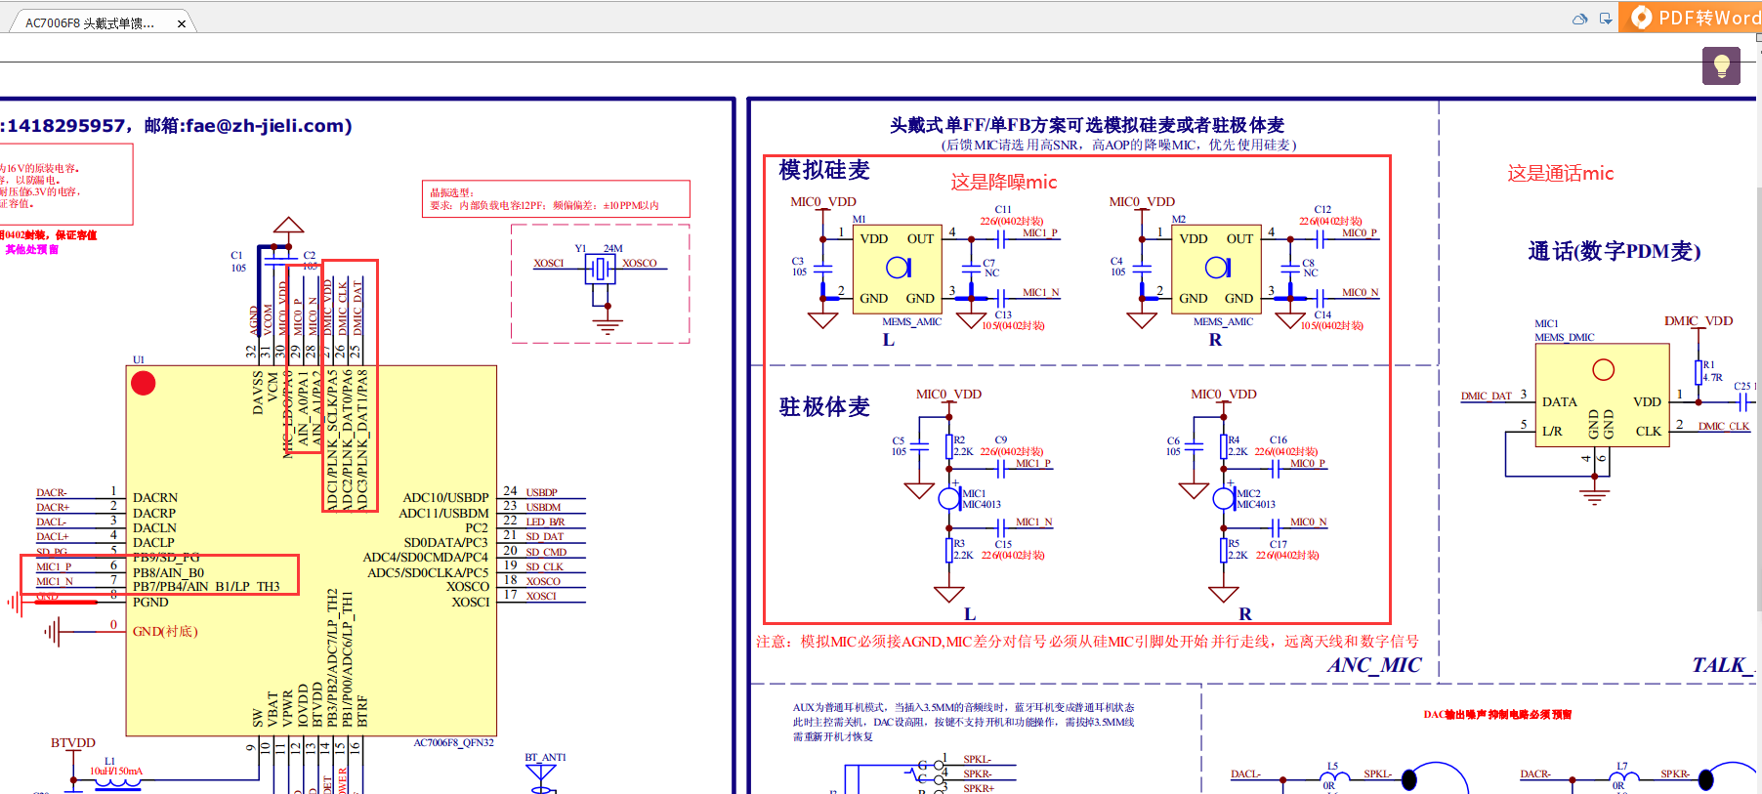Click the purple lightbulb tips icon

pos(1721,65)
